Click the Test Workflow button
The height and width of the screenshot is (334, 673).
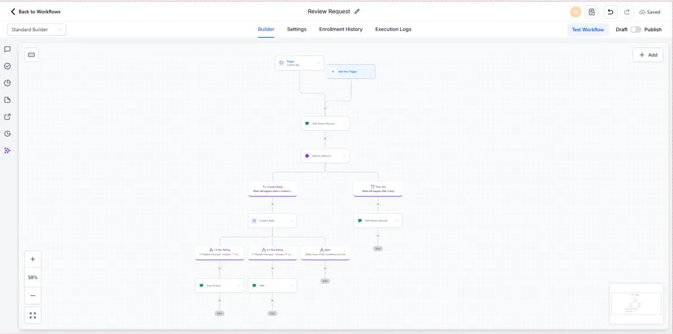point(588,30)
